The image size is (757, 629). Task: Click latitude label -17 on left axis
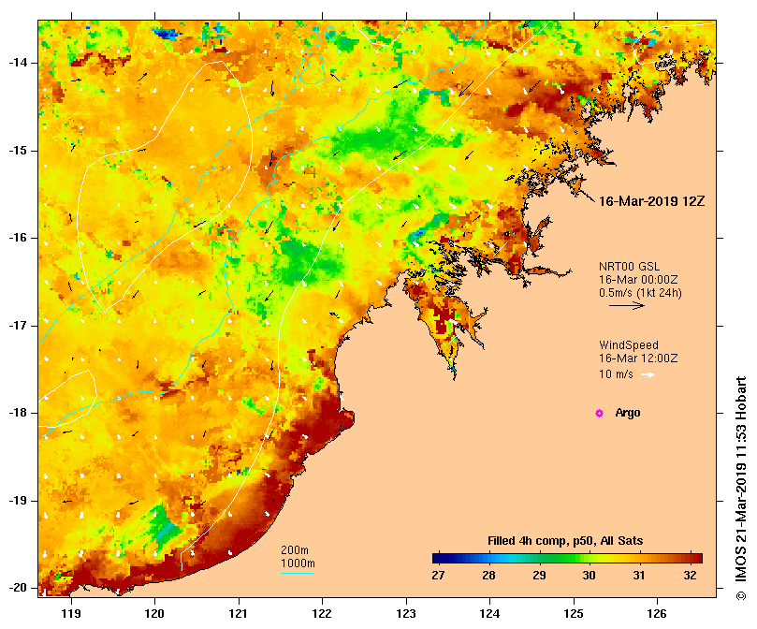pyautogui.click(x=18, y=326)
